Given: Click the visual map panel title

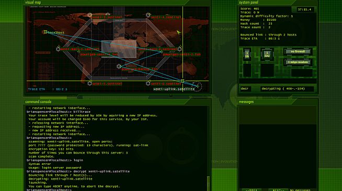Looking at the screenshot, I should point(33,3).
